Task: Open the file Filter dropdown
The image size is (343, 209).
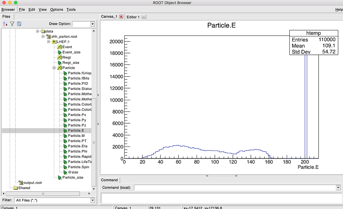Action: click(x=92, y=200)
